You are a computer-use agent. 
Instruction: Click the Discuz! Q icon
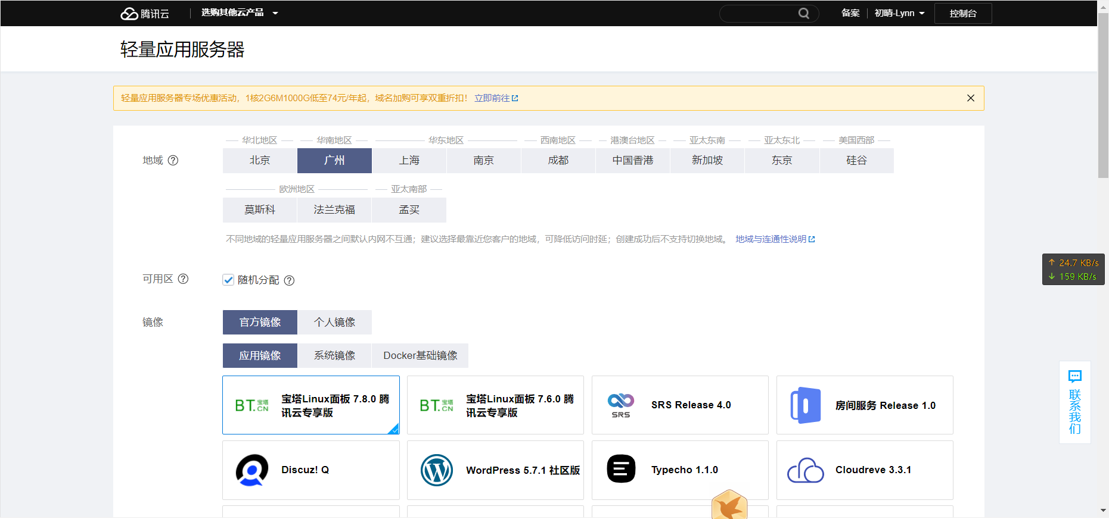coord(252,470)
